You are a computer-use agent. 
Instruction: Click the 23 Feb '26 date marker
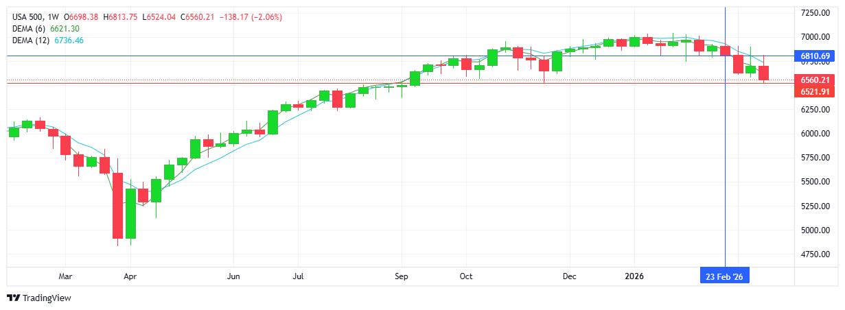tap(726, 277)
